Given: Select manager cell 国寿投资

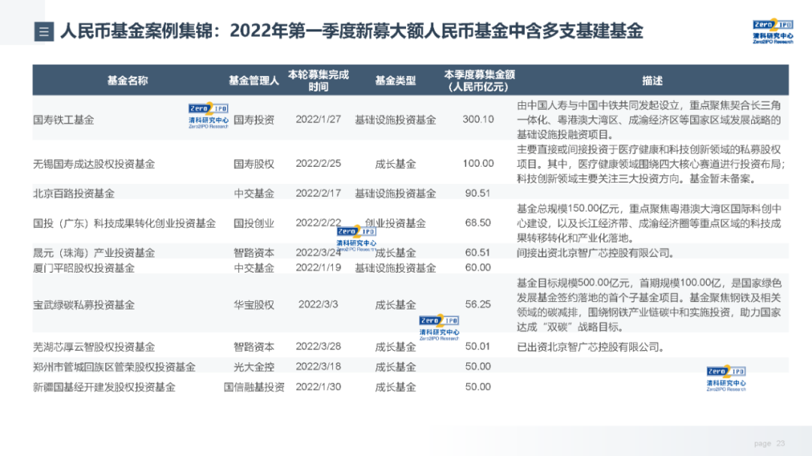Looking at the screenshot, I should [254, 120].
